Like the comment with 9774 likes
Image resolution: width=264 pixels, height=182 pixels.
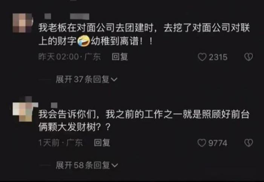(202, 143)
